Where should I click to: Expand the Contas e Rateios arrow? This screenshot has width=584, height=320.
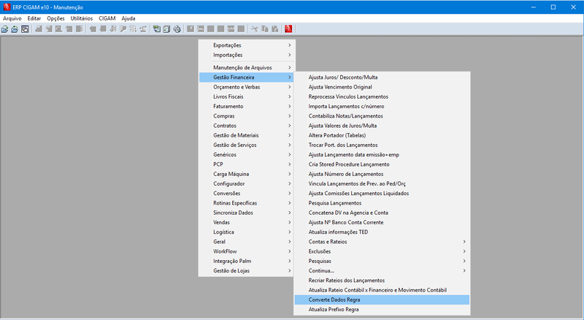[x=464, y=242]
